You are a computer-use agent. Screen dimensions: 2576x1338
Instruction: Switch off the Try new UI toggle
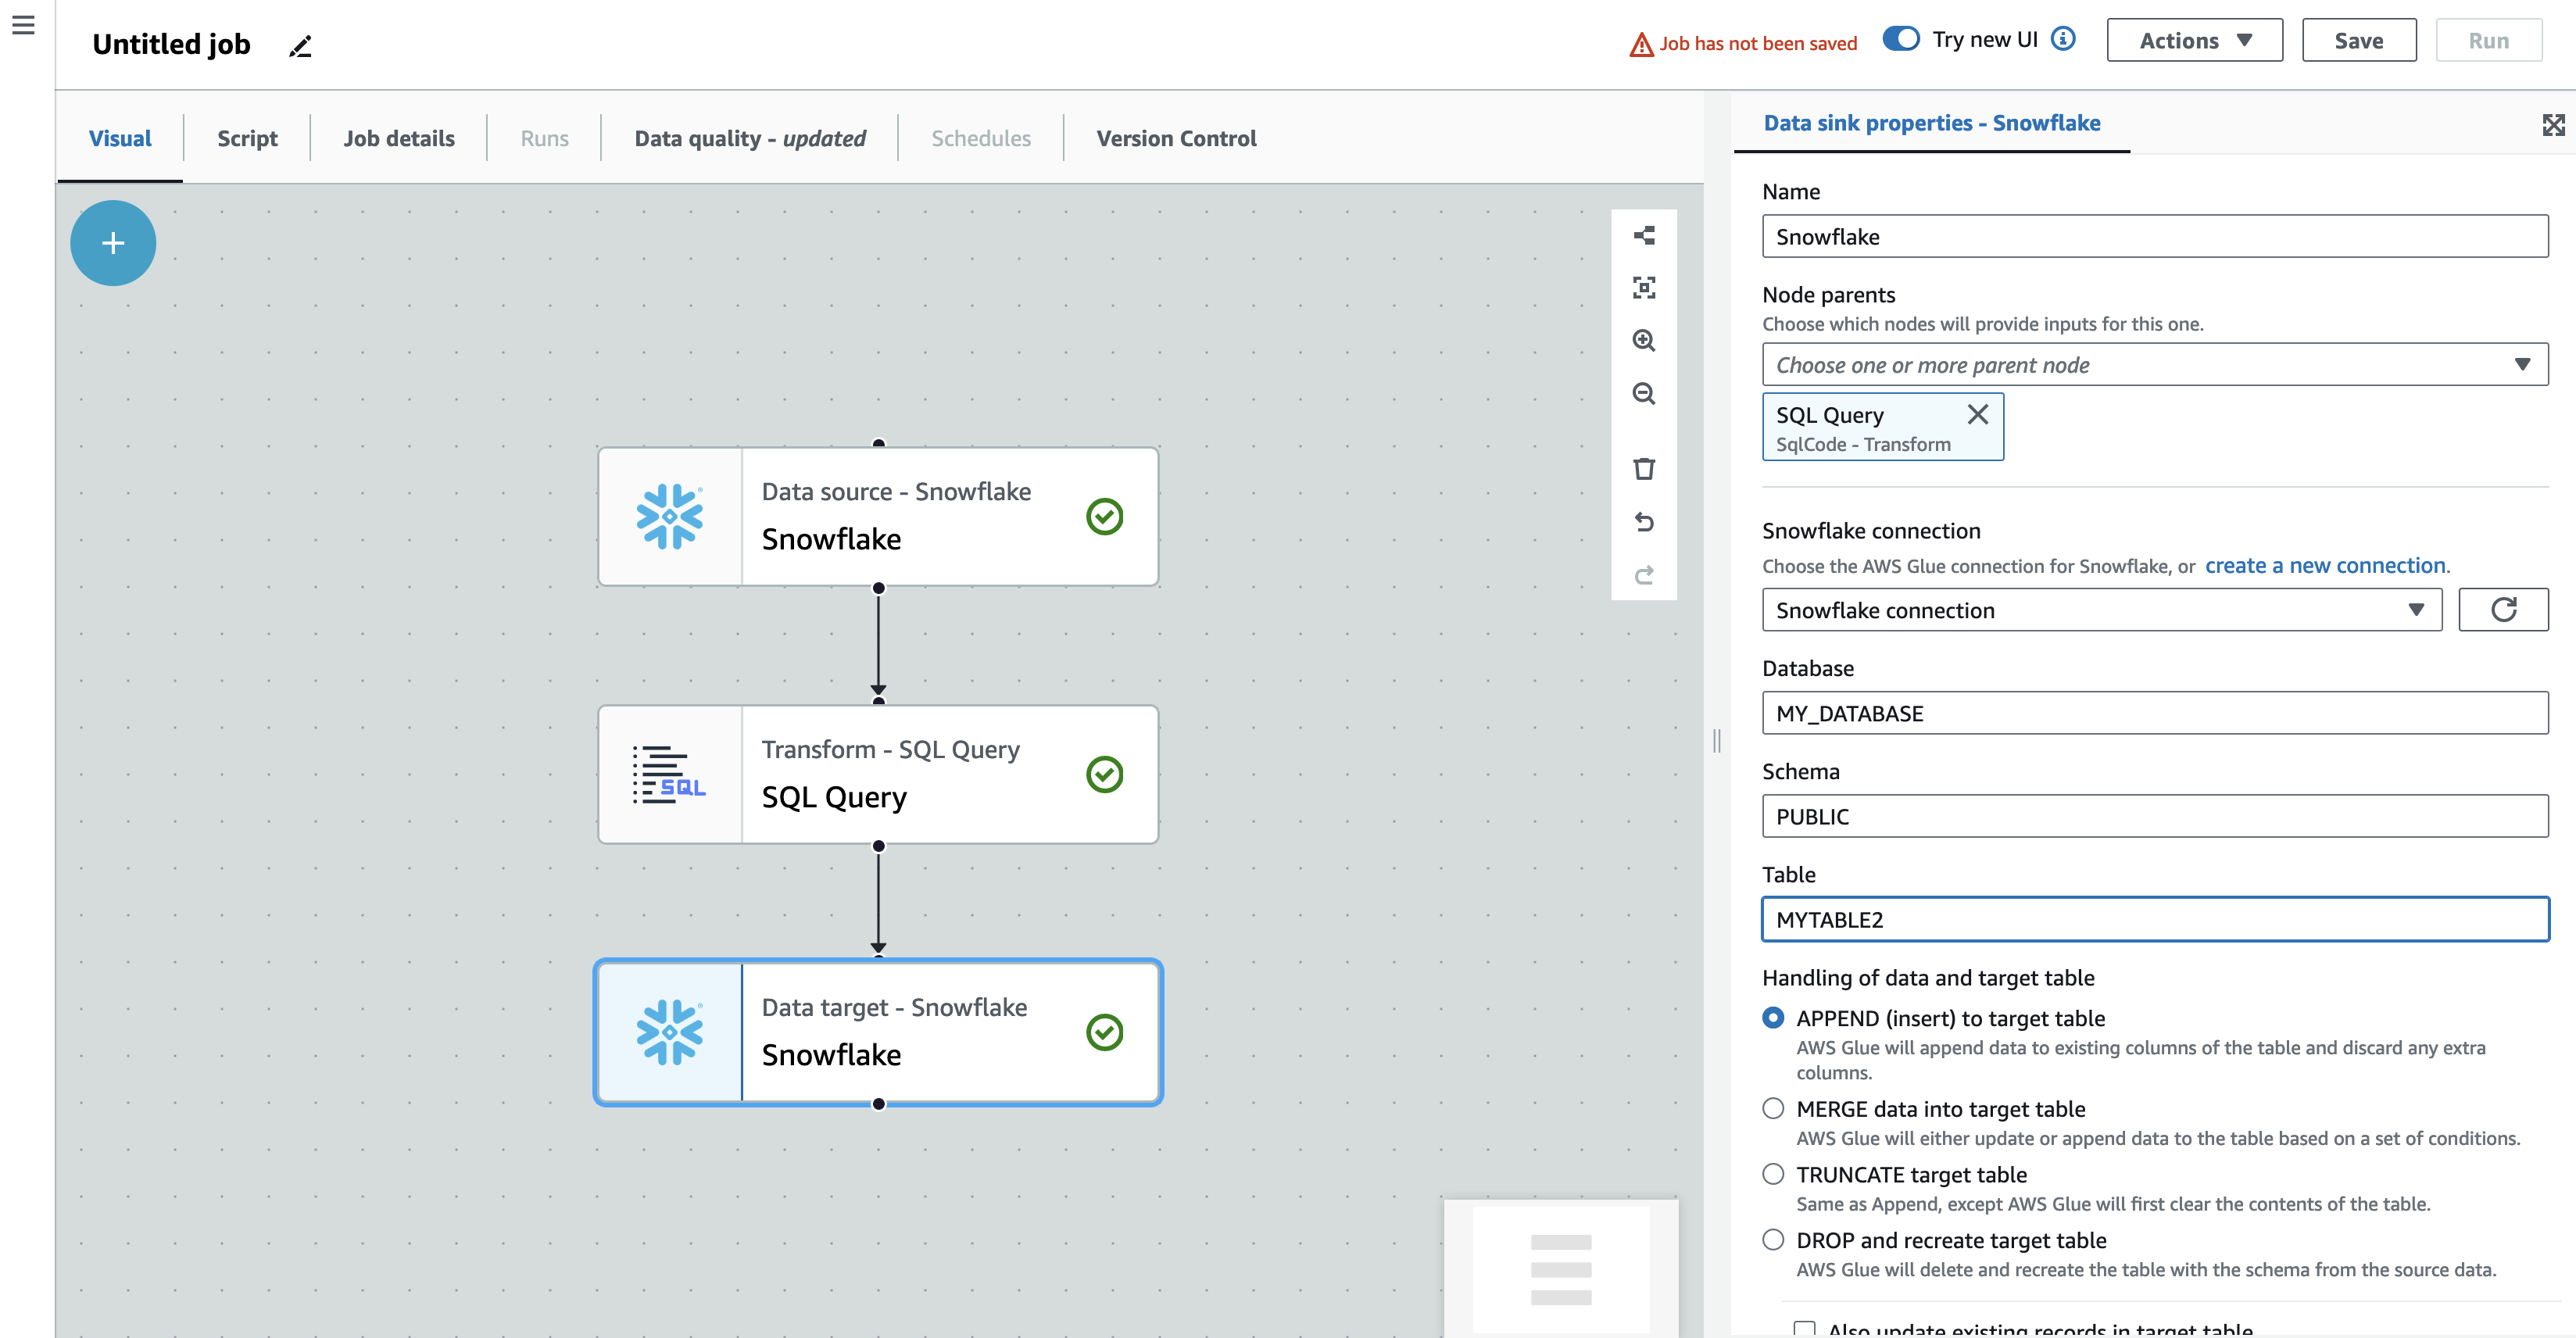click(x=1901, y=38)
